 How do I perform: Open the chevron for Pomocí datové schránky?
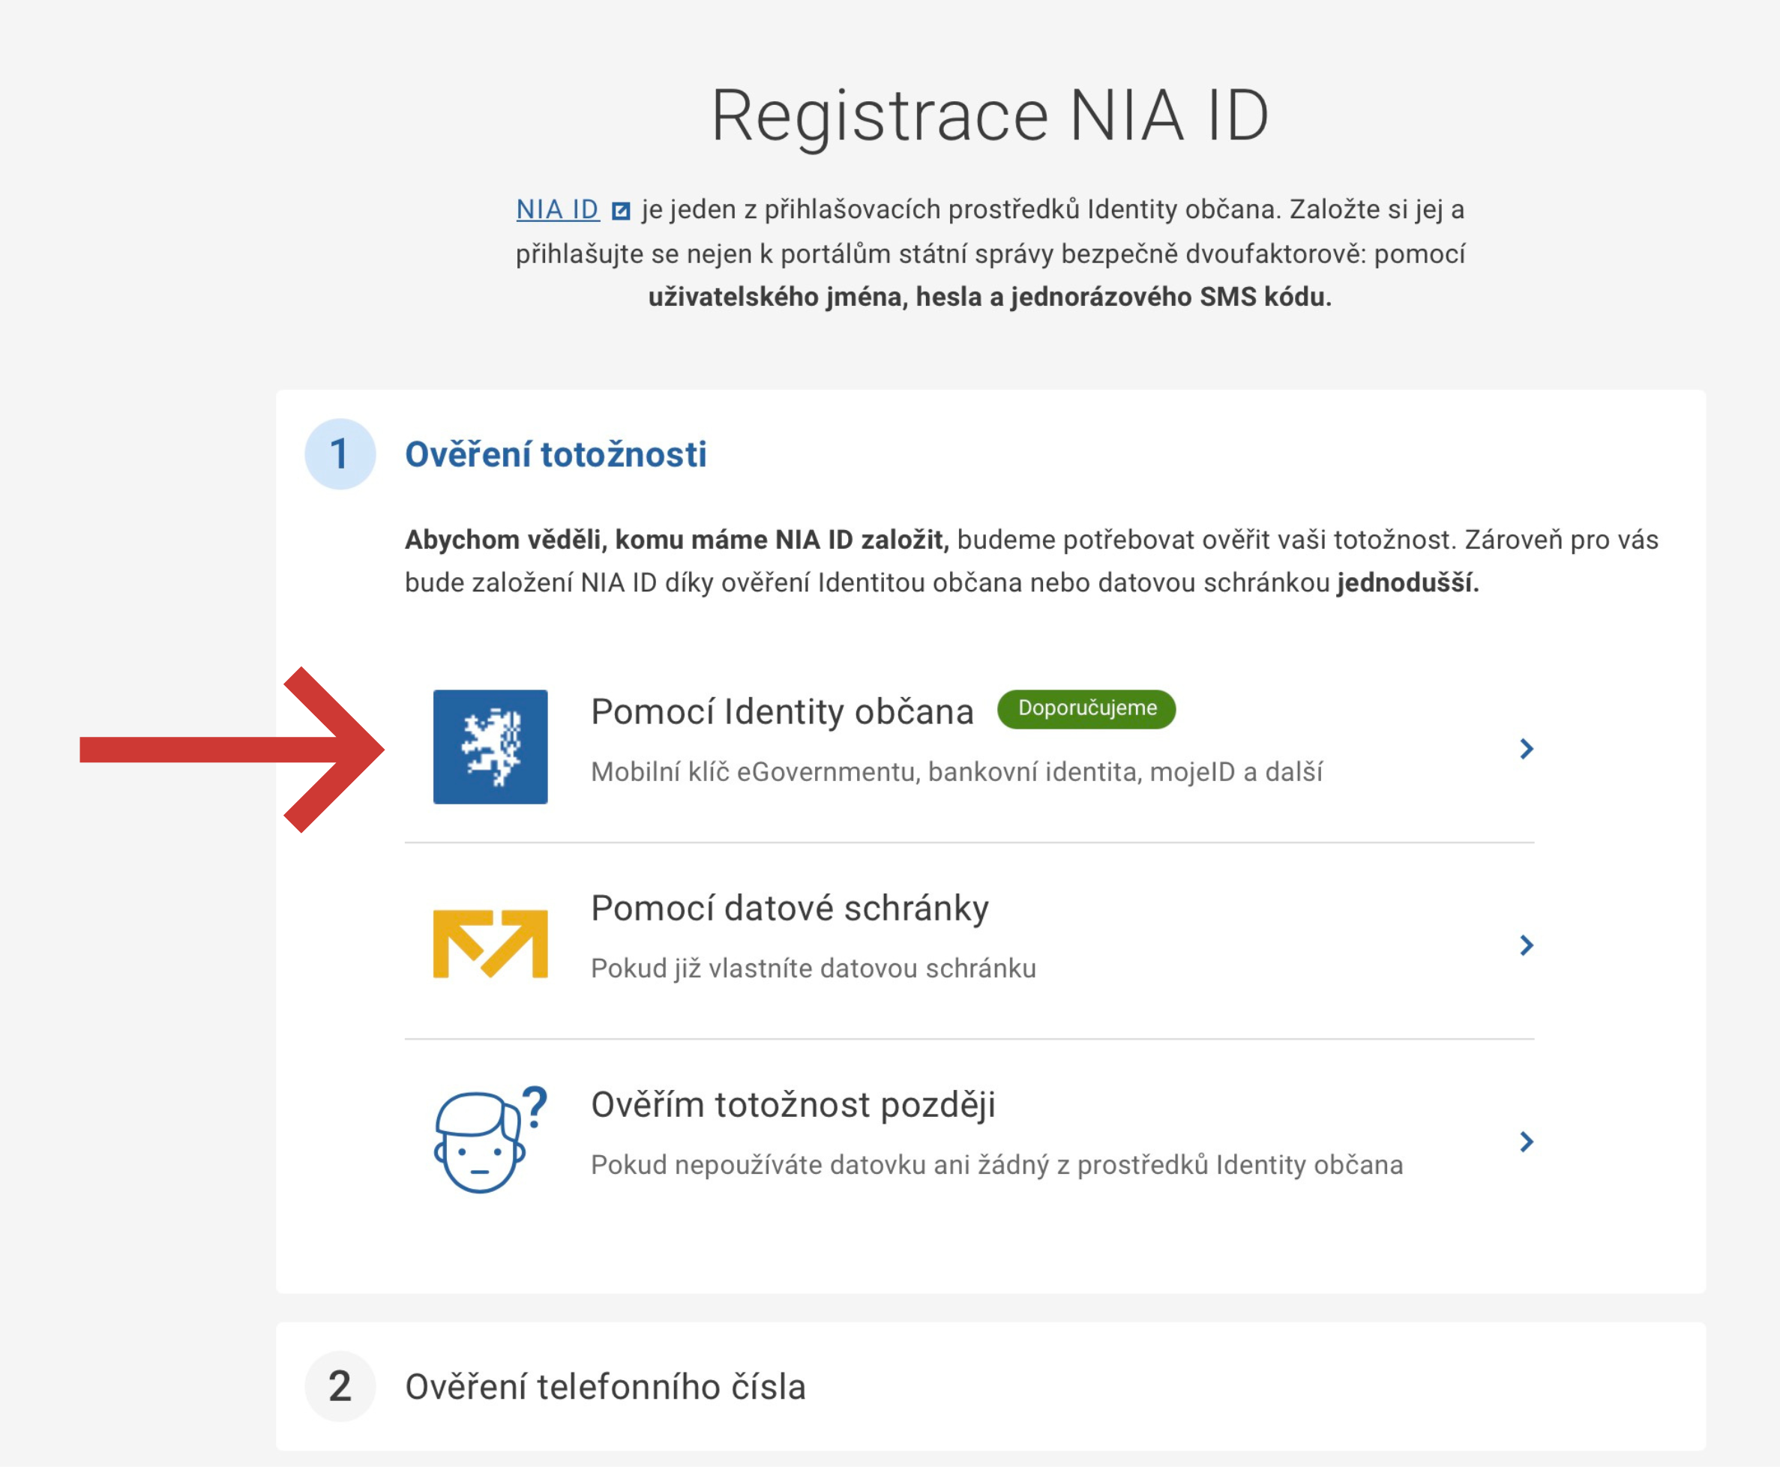(x=1526, y=945)
